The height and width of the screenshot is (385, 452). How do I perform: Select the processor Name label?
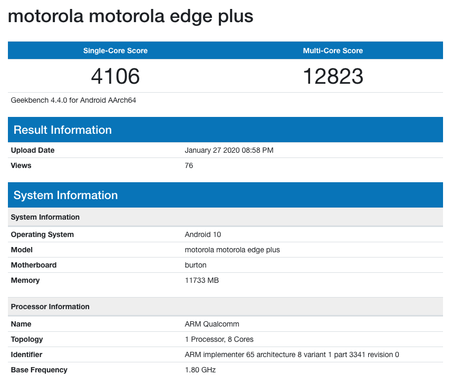click(x=21, y=324)
